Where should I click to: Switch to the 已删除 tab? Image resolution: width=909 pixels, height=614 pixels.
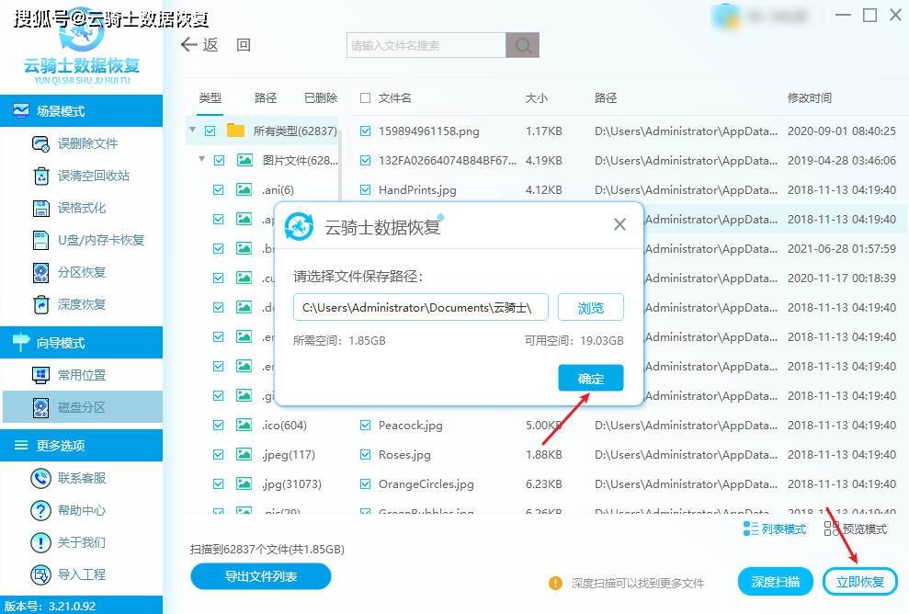coord(321,97)
